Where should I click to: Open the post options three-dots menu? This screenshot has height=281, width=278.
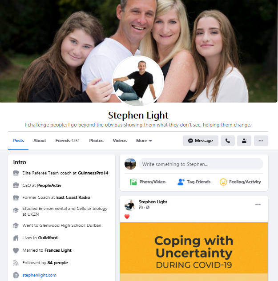point(258,205)
